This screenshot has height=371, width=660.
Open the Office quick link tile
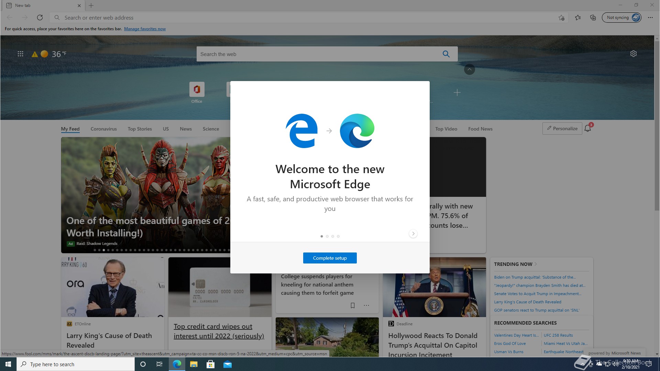click(197, 92)
